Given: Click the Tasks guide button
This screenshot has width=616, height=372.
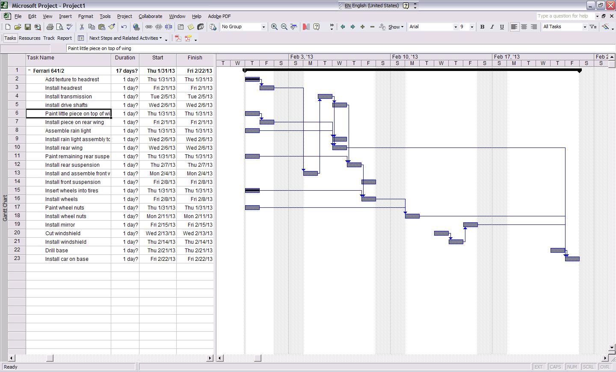Looking at the screenshot, I should 10,38.
